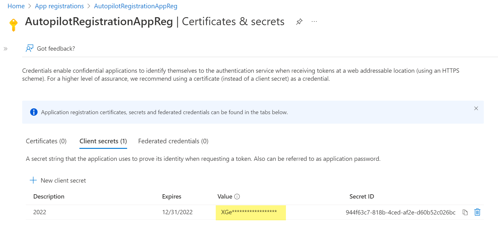Show the Value column info tooltip icon
Image resolution: width=498 pixels, height=228 pixels.
click(237, 197)
